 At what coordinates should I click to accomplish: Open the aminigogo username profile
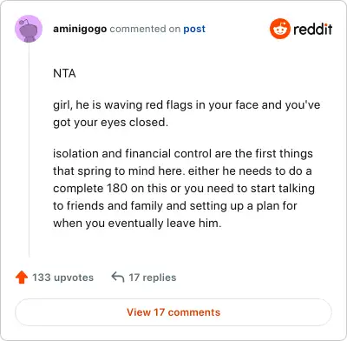point(80,29)
